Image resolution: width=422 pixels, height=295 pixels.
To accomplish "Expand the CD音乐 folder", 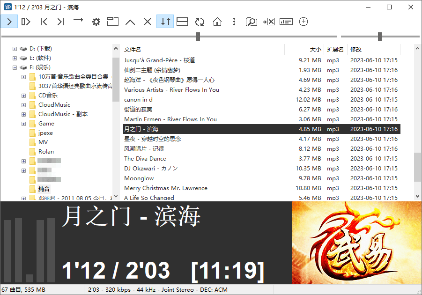I will coord(24,96).
